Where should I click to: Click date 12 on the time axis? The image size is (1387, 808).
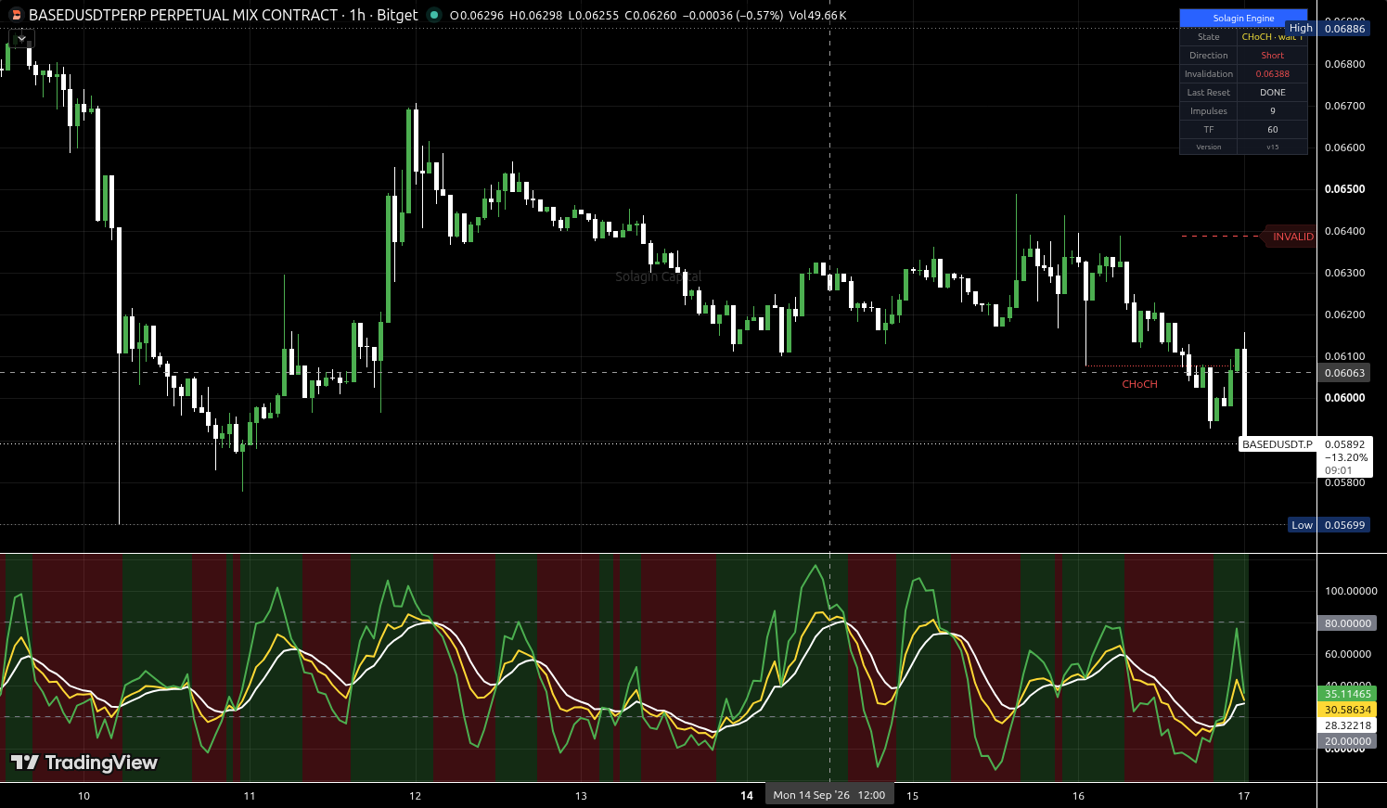[x=415, y=796]
